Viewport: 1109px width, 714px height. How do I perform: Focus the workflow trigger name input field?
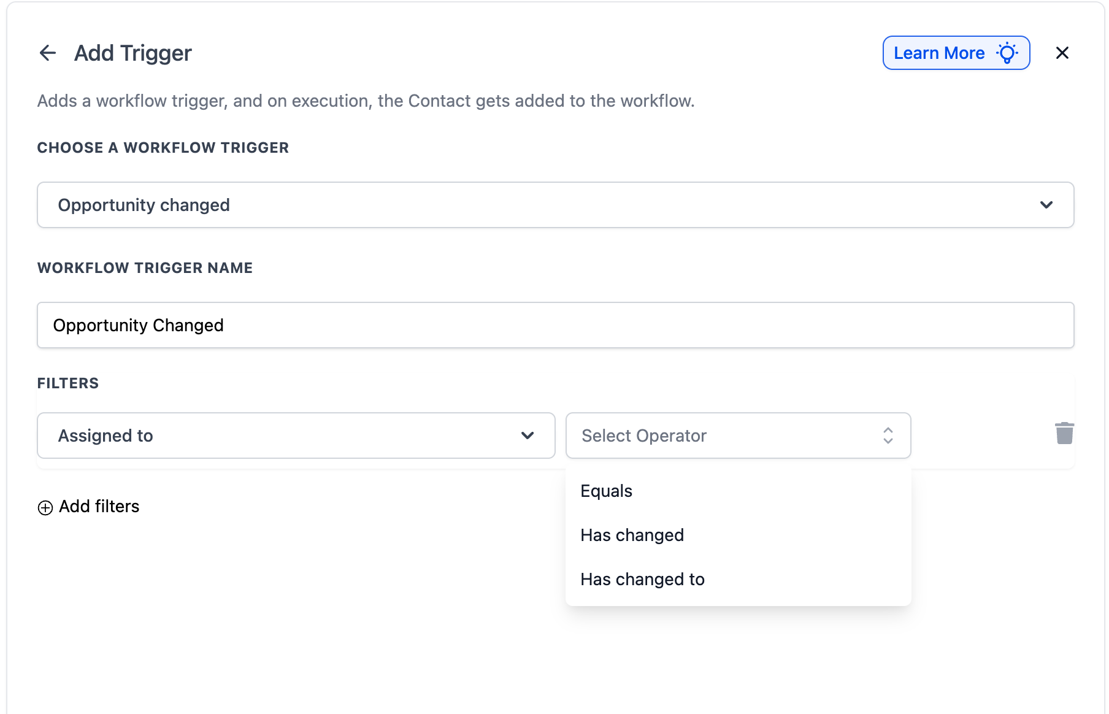[x=555, y=325]
